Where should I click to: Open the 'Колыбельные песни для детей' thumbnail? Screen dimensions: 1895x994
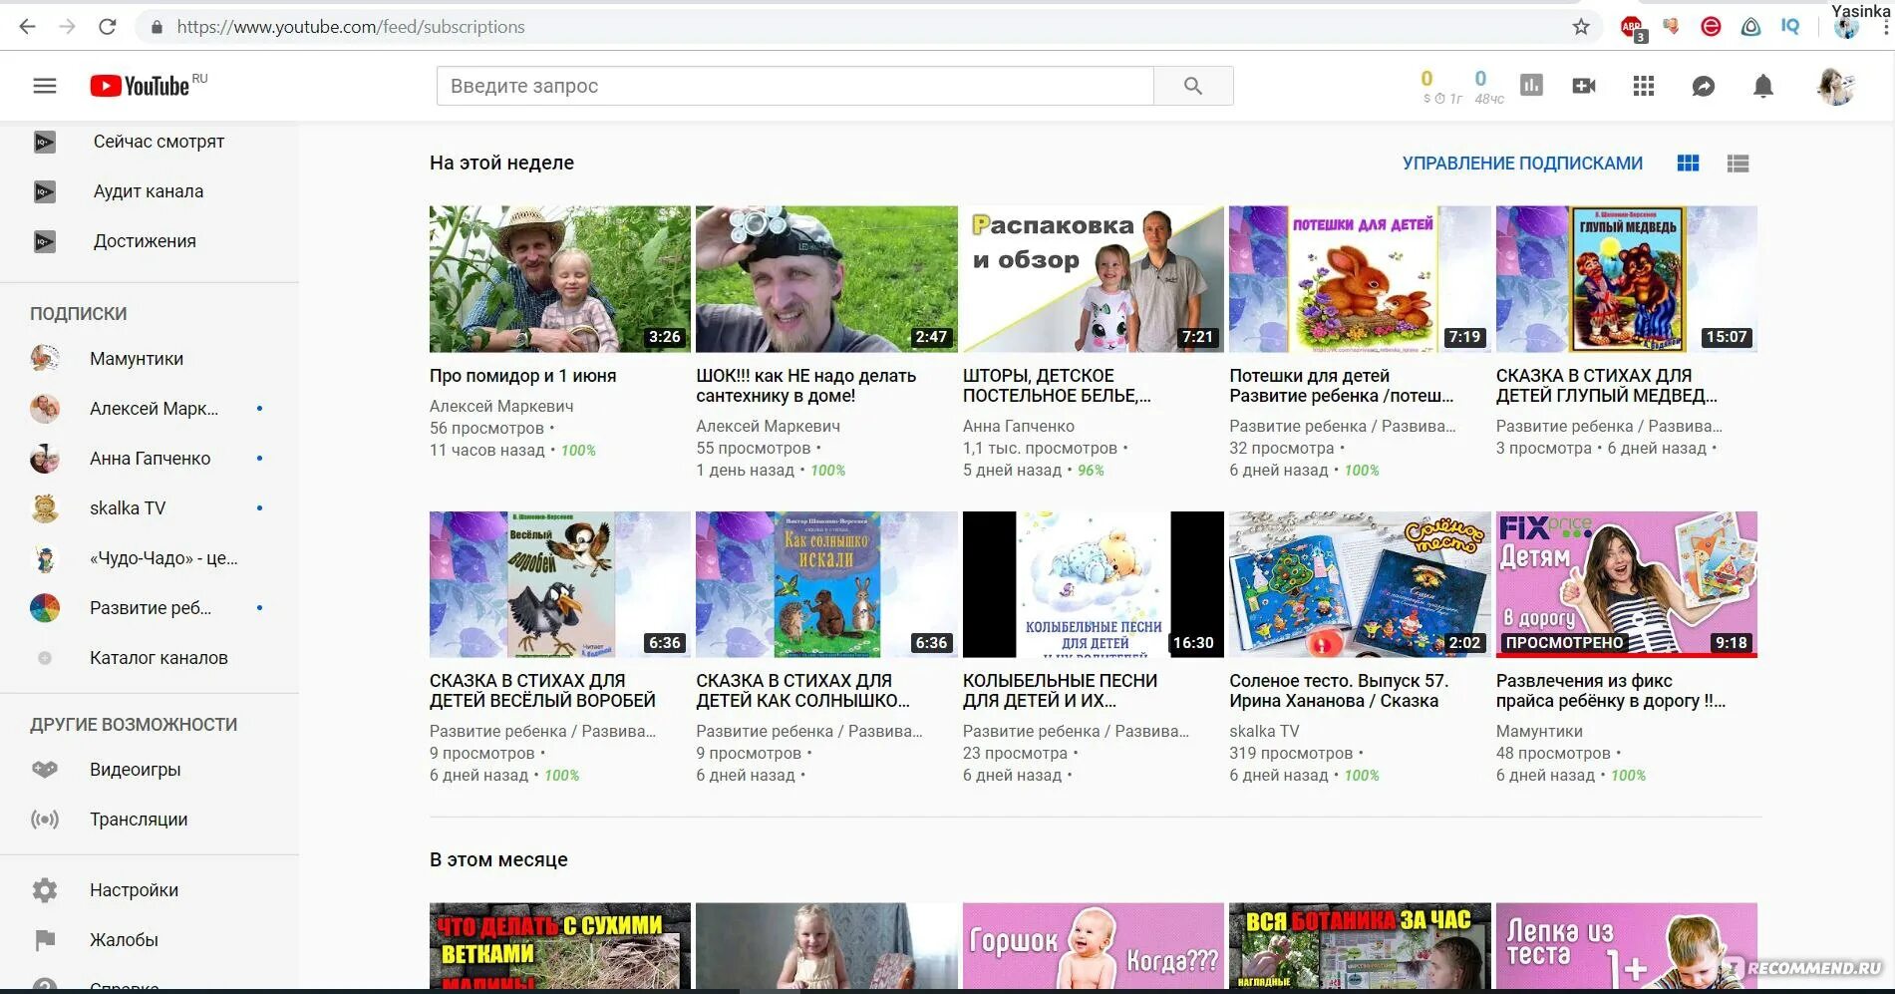[x=1093, y=584]
